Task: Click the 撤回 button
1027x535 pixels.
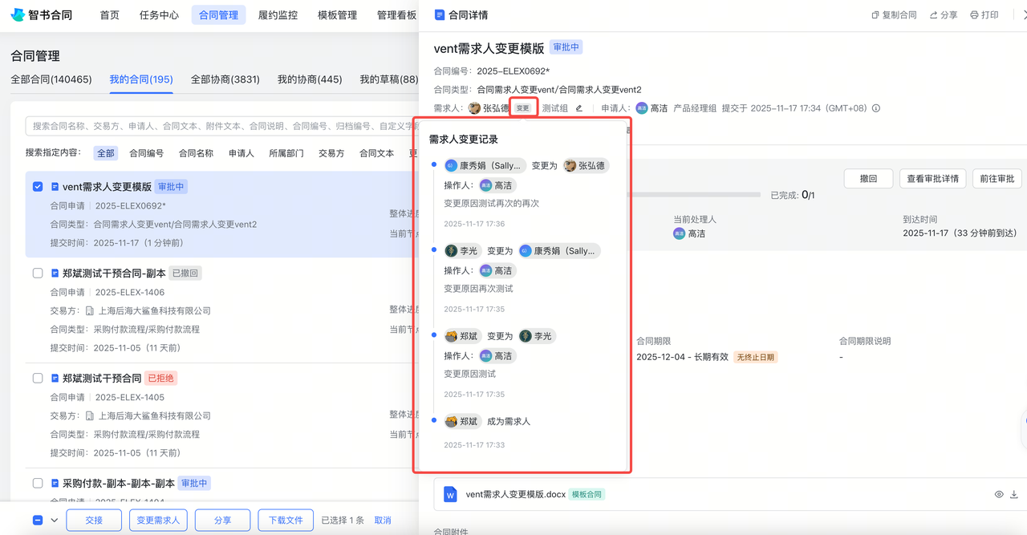Action: 868,178
